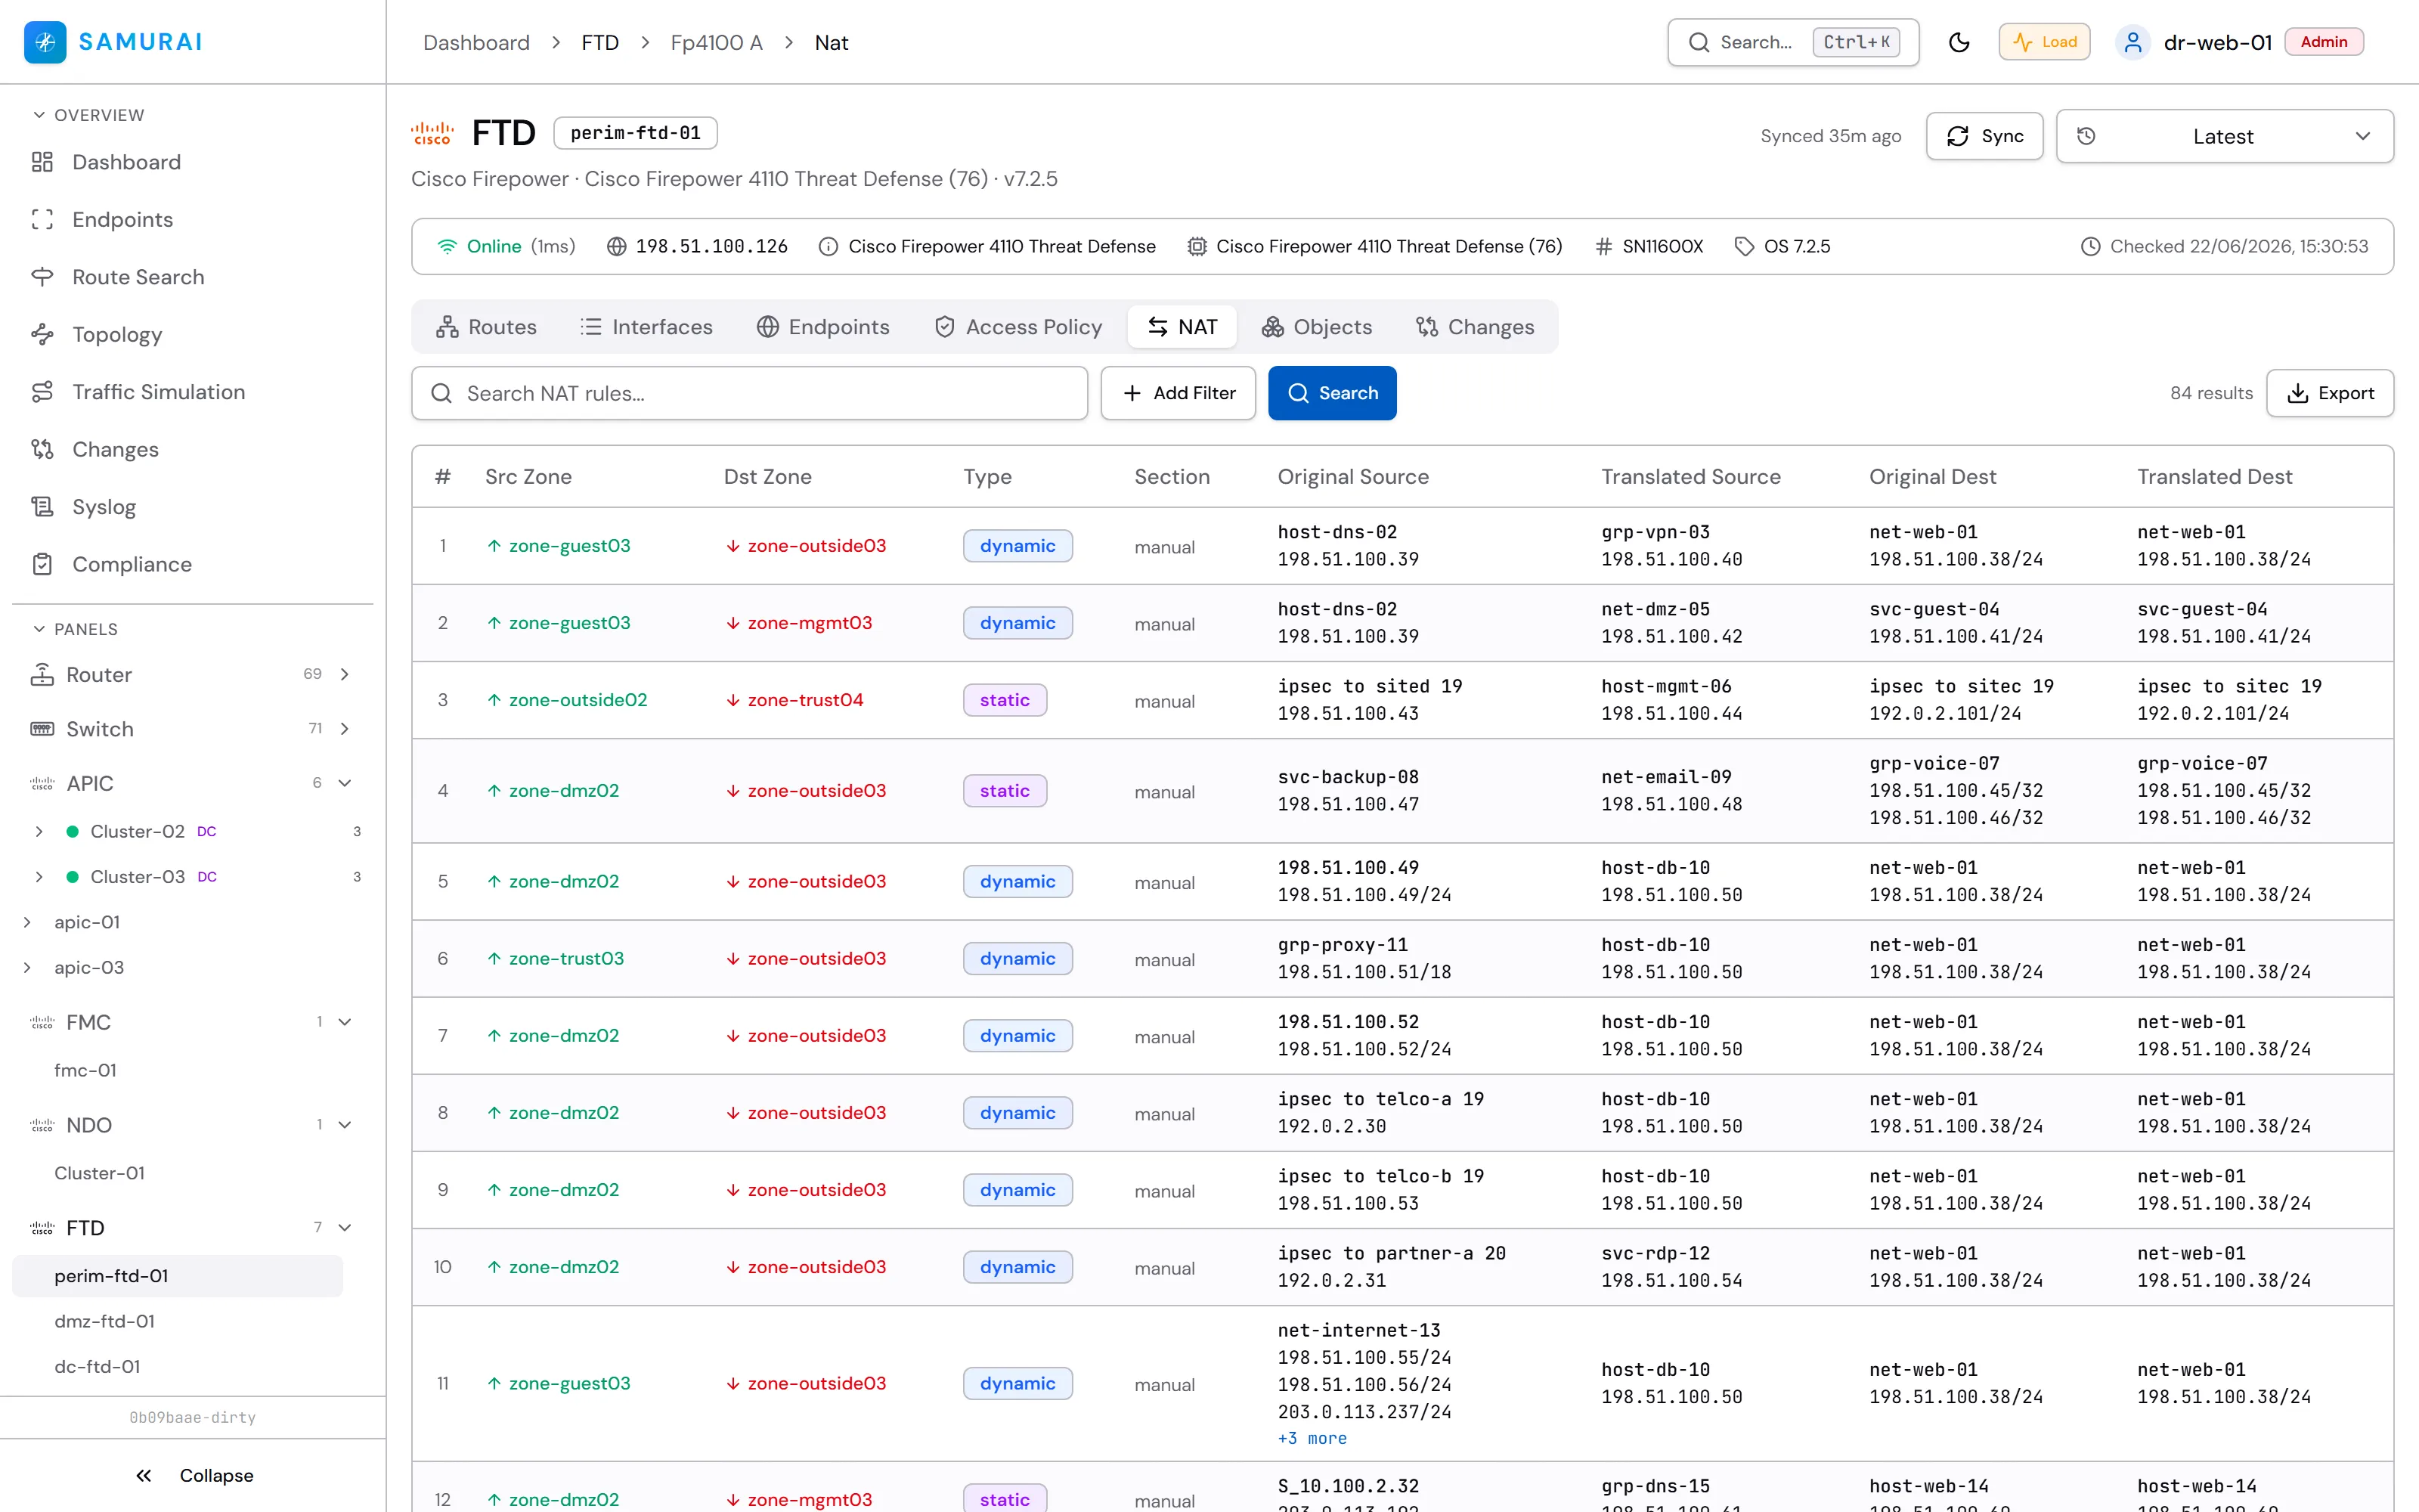Open Traffic Simulation page
This screenshot has height=1512, width=2419.
159,392
